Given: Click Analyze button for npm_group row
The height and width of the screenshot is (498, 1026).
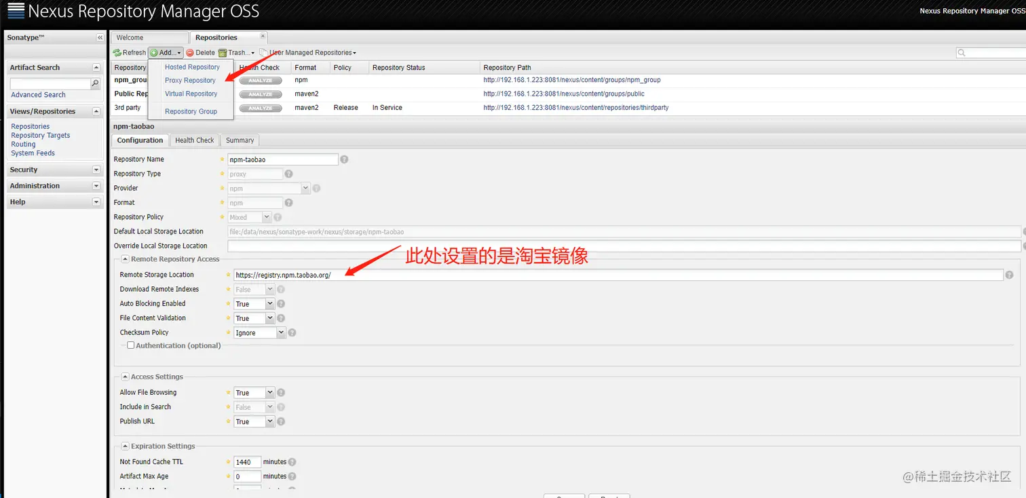Looking at the screenshot, I should pos(261,81).
